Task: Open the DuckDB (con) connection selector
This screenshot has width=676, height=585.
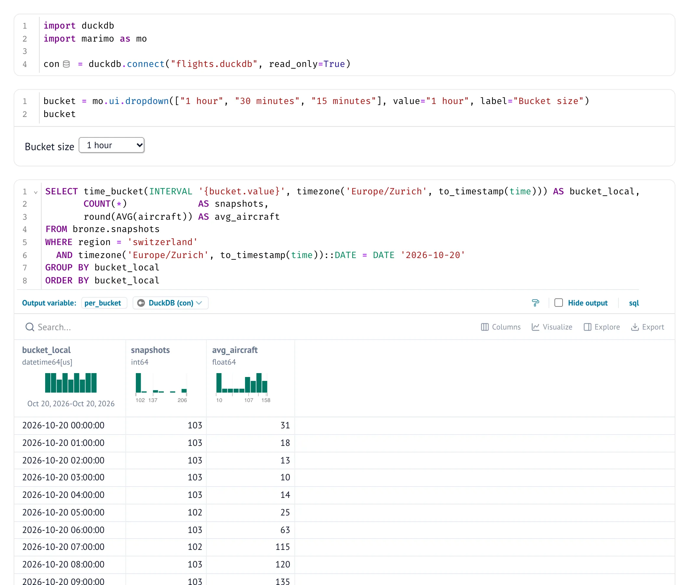Action: coord(170,303)
